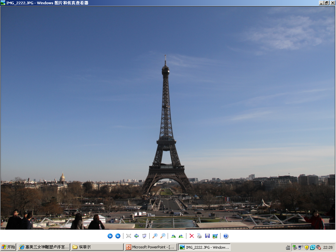Zoom out of the photo
This screenshot has height=252, width=336.
pyautogui.click(x=162, y=236)
